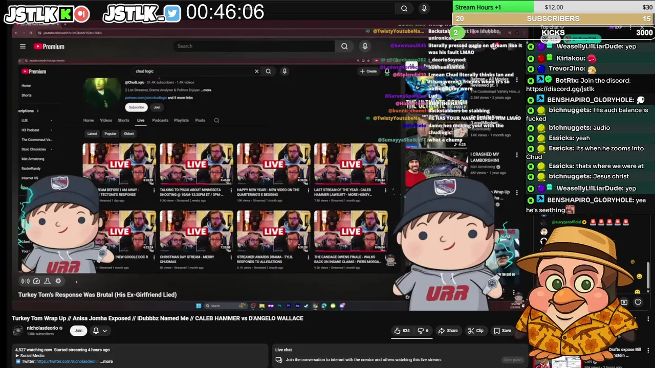Image resolution: width=655 pixels, height=368 pixels.
Task: Like the video (824)
Action: [x=402, y=331]
